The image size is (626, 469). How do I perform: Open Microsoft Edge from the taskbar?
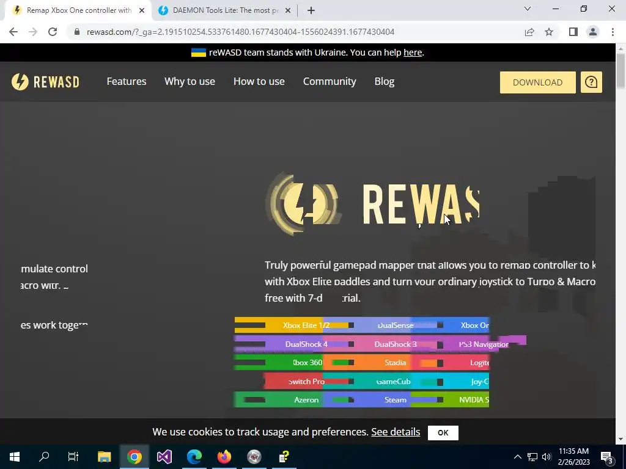point(194,457)
